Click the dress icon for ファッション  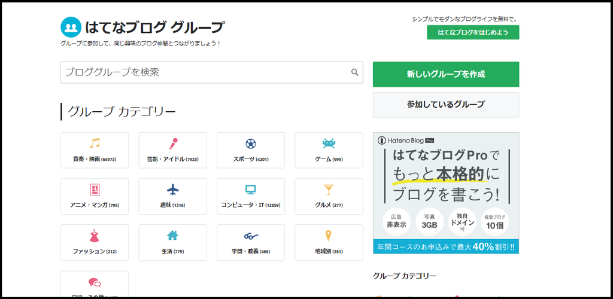[x=95, y=236]
